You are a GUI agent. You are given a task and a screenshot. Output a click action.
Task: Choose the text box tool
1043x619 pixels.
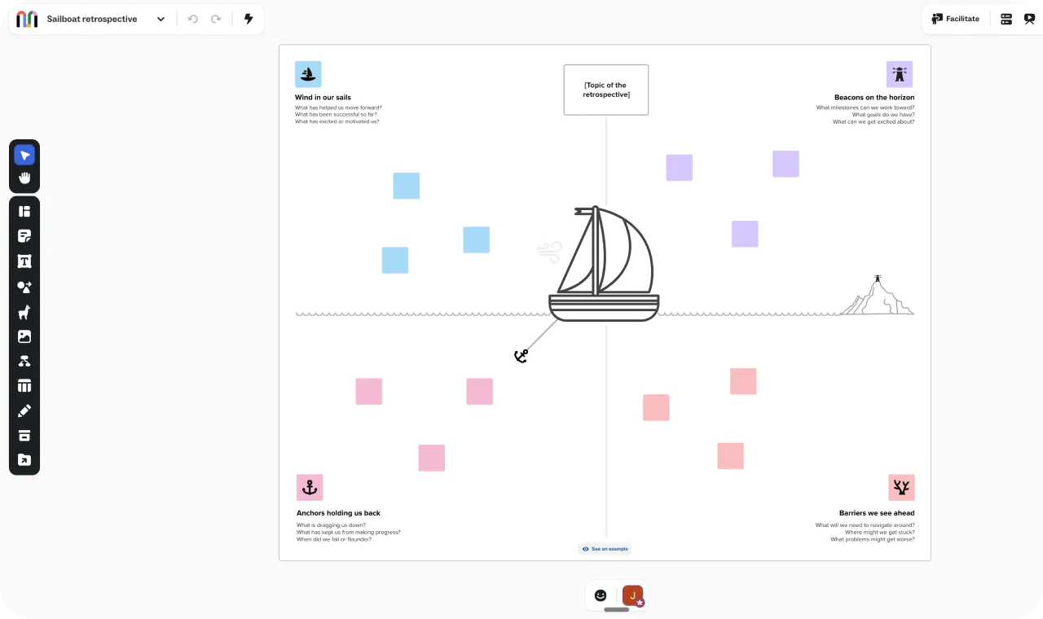[x=24, y=261]
